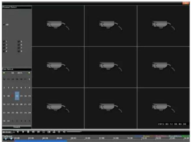
Task: Mute audio with the speaker icon
Action: click(x=64, y=132)
